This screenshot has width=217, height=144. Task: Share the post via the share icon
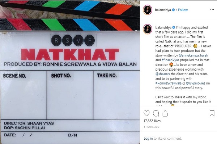165,113
